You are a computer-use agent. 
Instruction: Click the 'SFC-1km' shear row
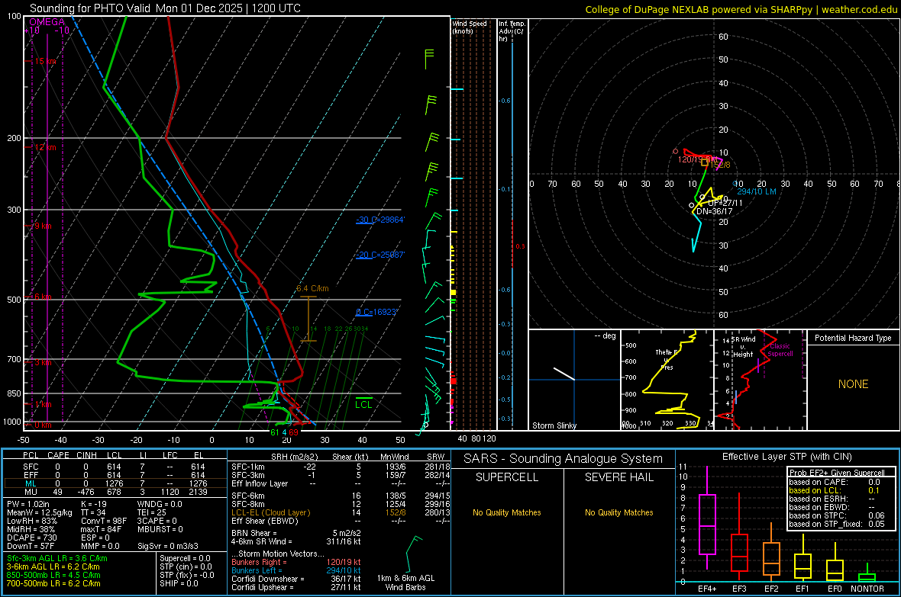339,467
